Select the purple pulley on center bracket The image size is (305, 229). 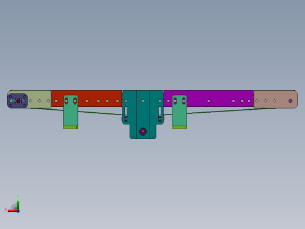143,132
